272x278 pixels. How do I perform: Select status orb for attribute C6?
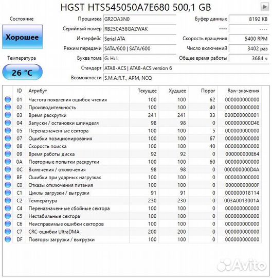click(x=8, y=224)
